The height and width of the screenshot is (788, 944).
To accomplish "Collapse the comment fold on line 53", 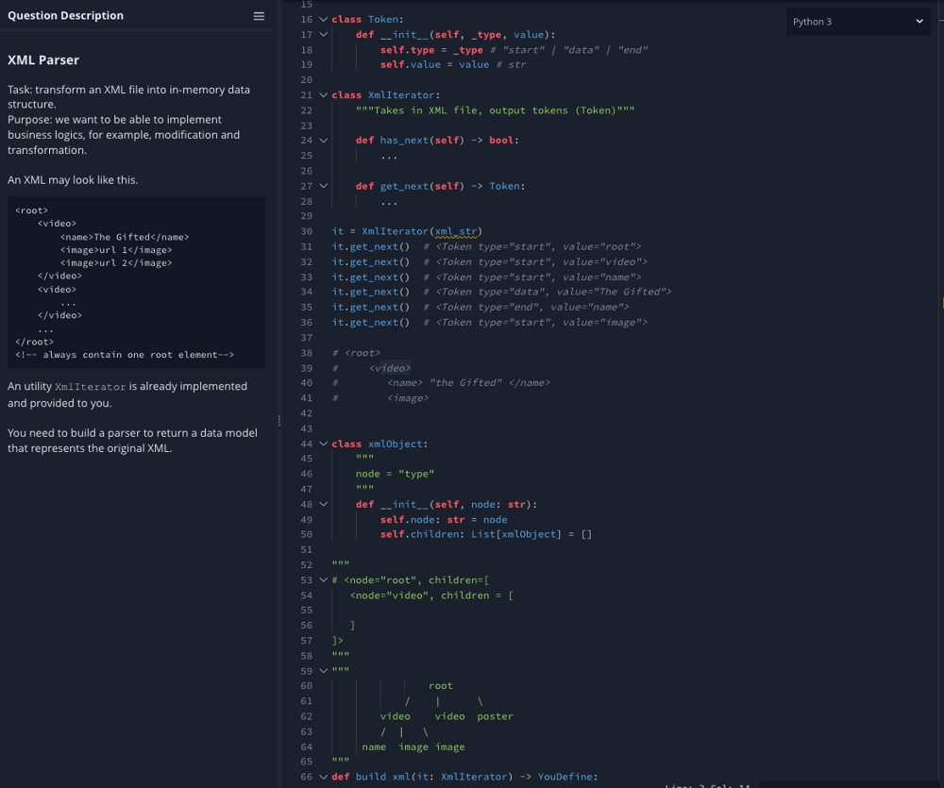I will 323,579.
